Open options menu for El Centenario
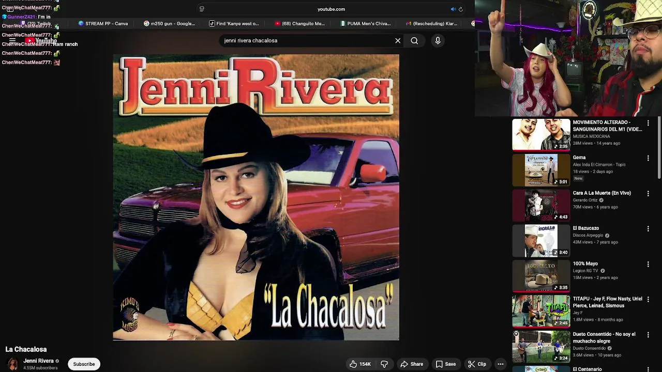 (x=648, y=369)
